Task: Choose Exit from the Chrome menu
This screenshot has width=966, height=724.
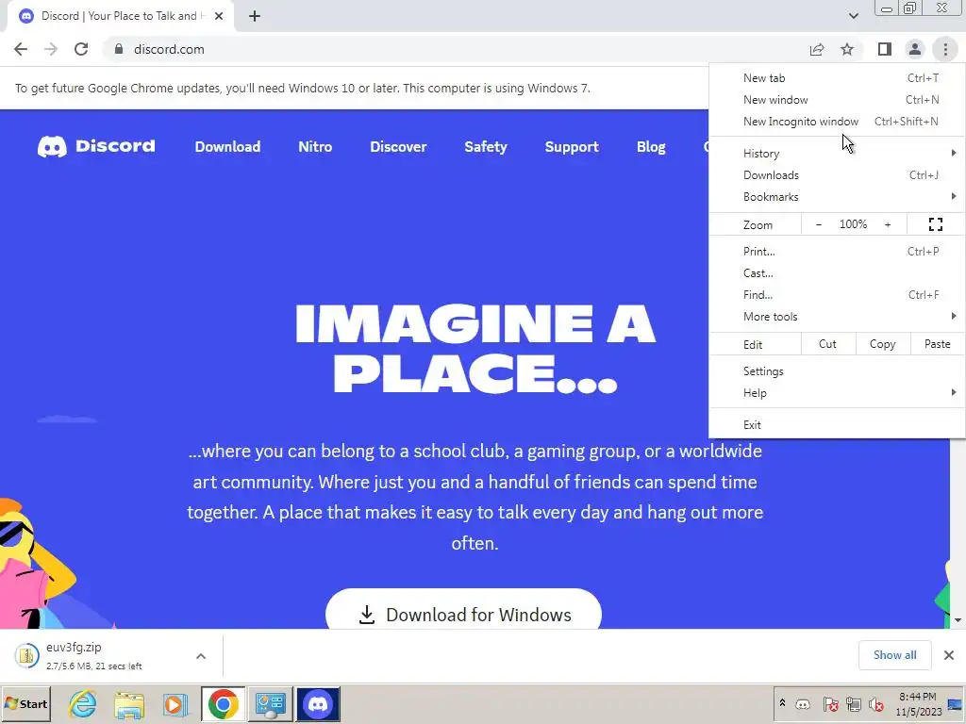Action: point(837,425)
